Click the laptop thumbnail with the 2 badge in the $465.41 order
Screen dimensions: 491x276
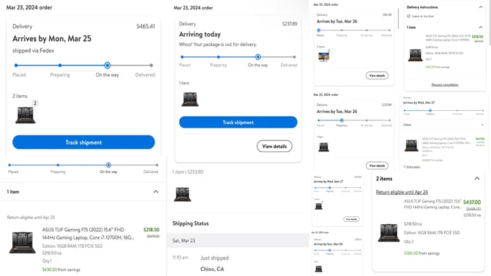coord(25,115)
